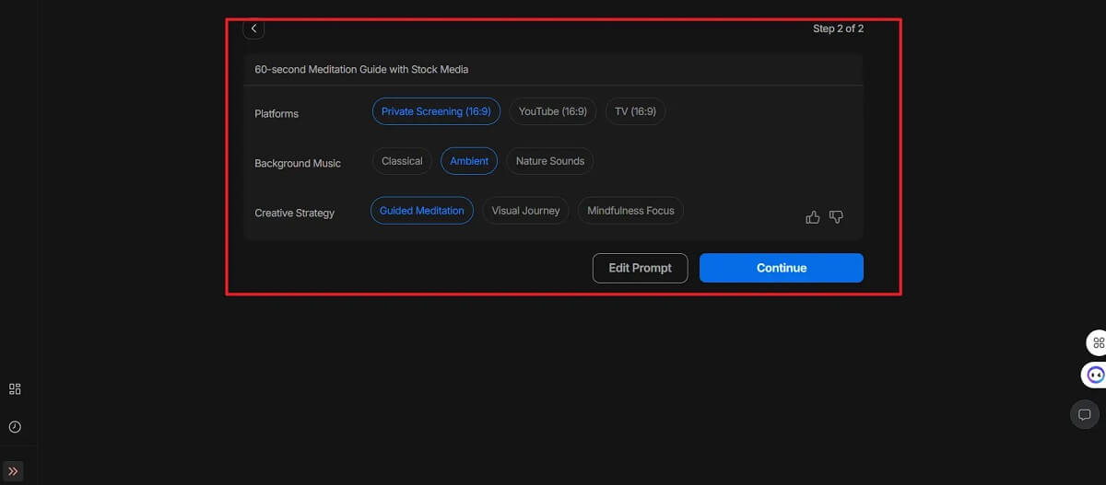Open the history clock icon in left sidebar
The height and width of the screenshot is (485, 1106).
tap(15, 427)
